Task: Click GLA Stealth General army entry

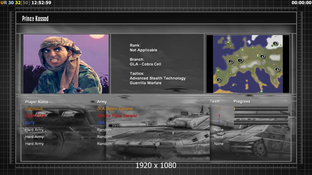Action: coord(115,109)
